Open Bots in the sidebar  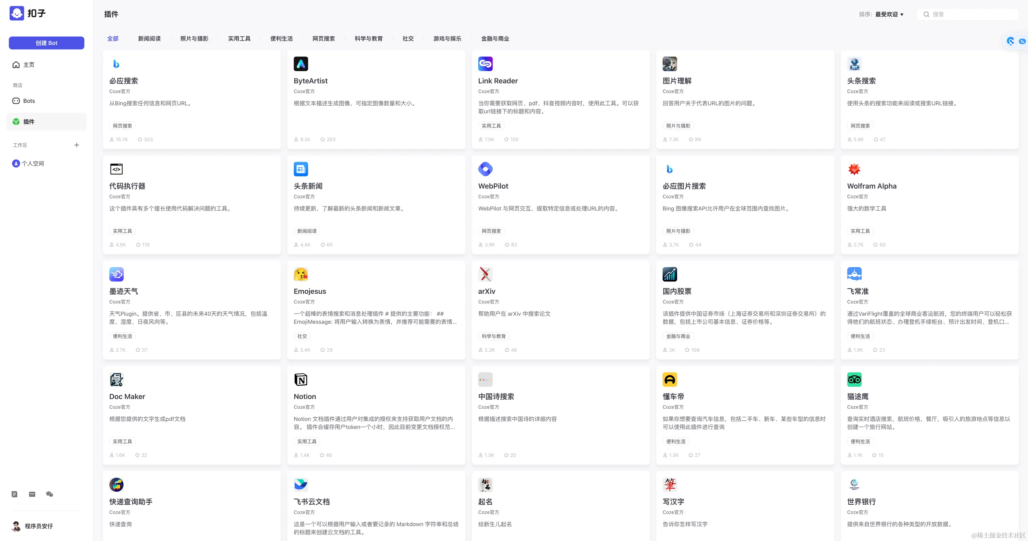click(x=29, y=101)
